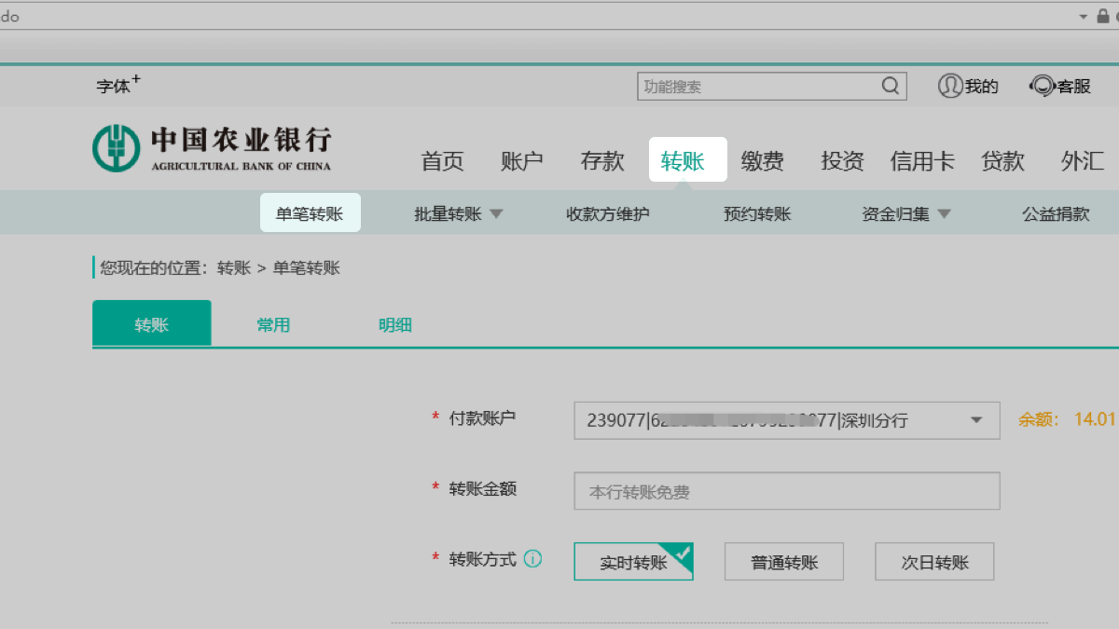Choose 次日转账 transfer method
Image resolution: width=1119 pixels, height=629 pixels.
(933, 562)
